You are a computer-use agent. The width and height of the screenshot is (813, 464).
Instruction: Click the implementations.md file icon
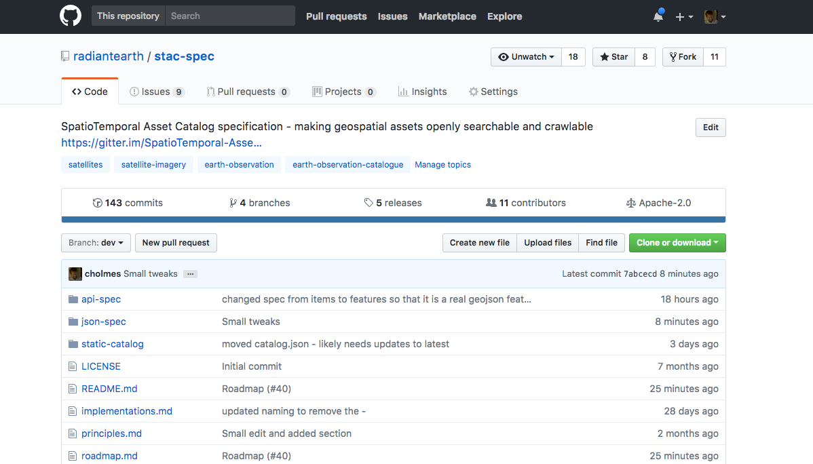73,411
